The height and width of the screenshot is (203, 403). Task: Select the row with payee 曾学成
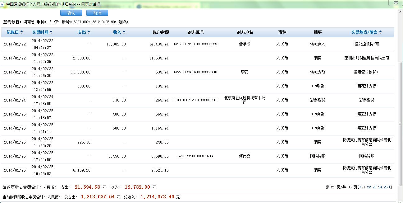pyautogui.click(x=245, y=44)
